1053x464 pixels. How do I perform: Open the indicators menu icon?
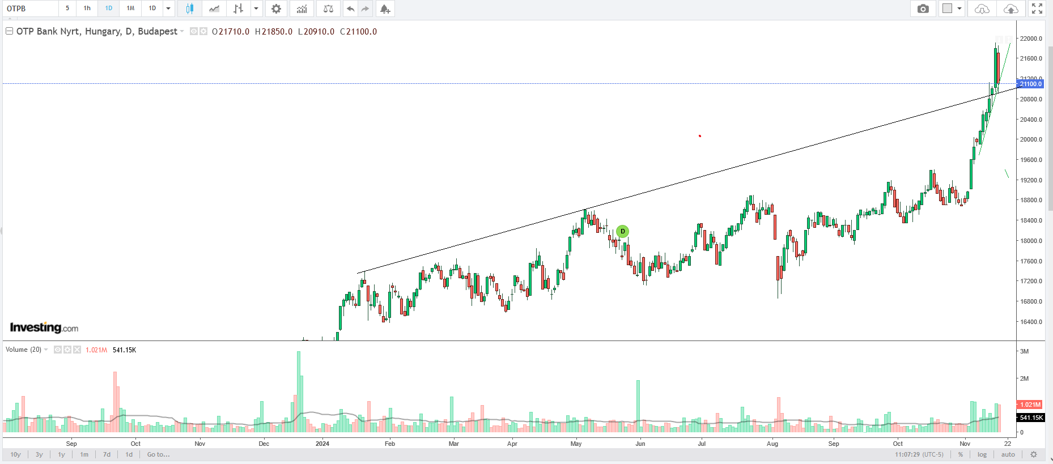302,8
